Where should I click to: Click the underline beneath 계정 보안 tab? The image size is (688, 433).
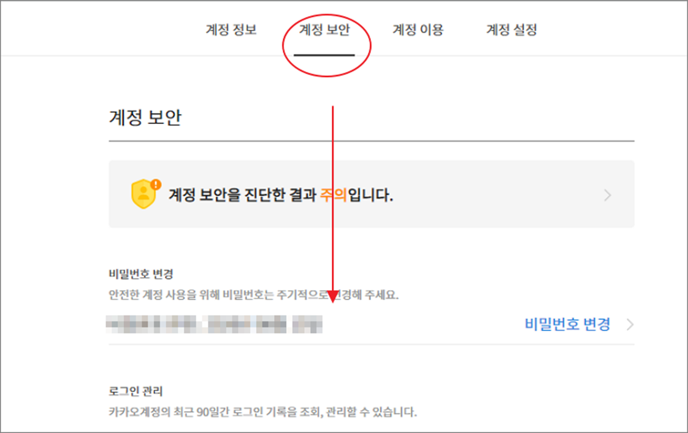(324, 55)
